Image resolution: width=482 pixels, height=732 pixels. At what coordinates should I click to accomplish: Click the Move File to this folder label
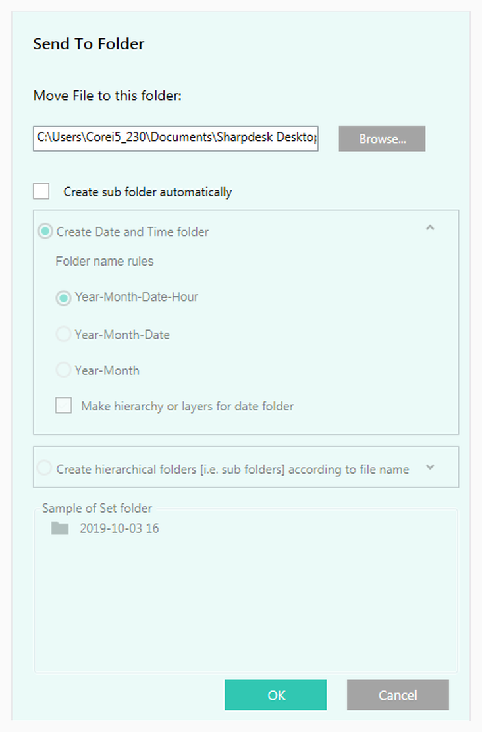pos(107,96)
